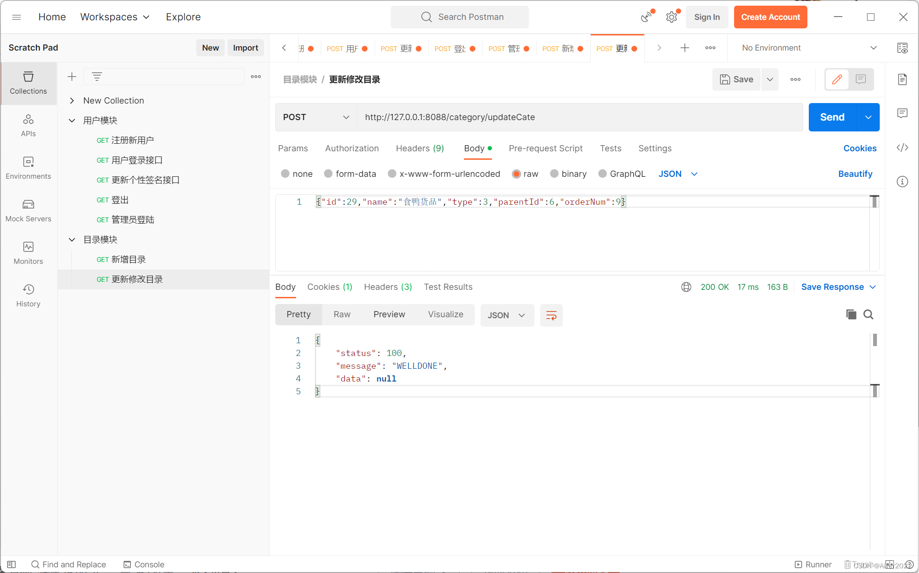Search within the response body

(868, 314)
